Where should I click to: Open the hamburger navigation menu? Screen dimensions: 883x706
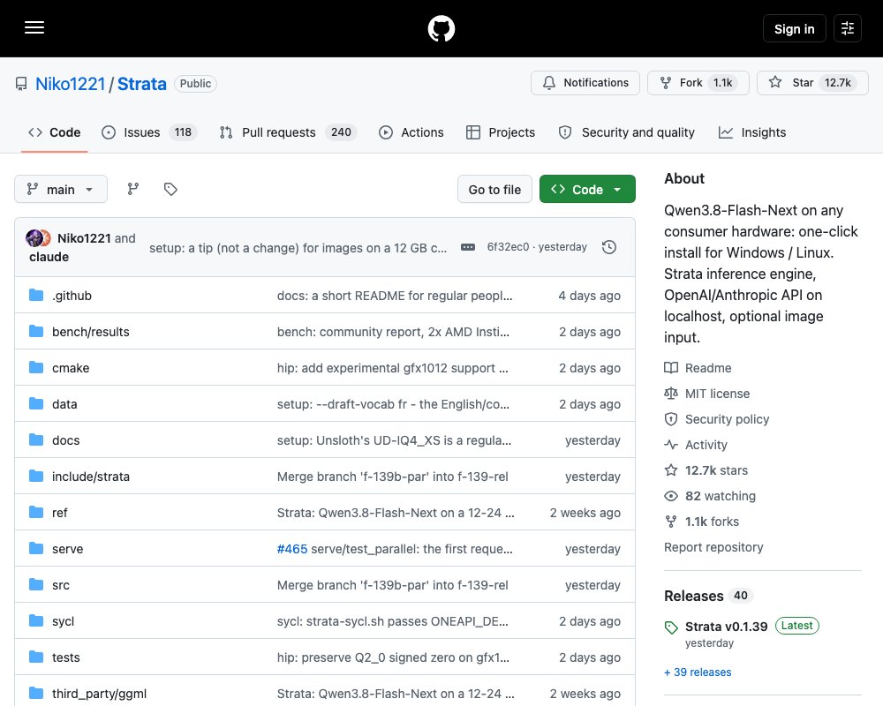point(34,27)
